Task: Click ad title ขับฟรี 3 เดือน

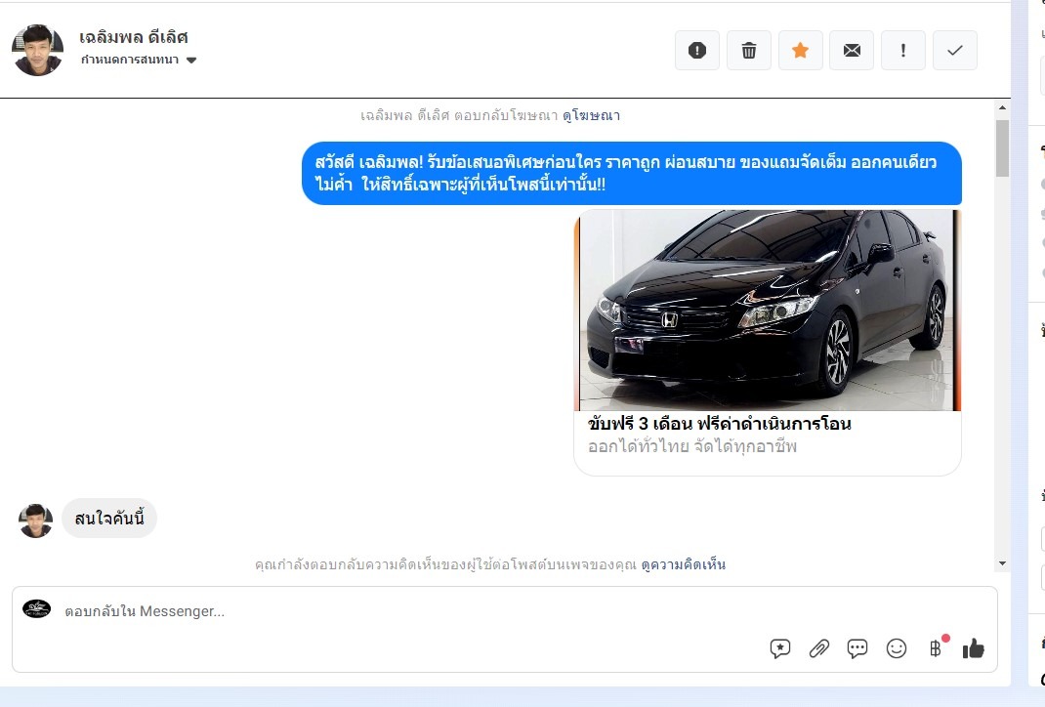Action: pyautogui.click(x=719, y=424)
